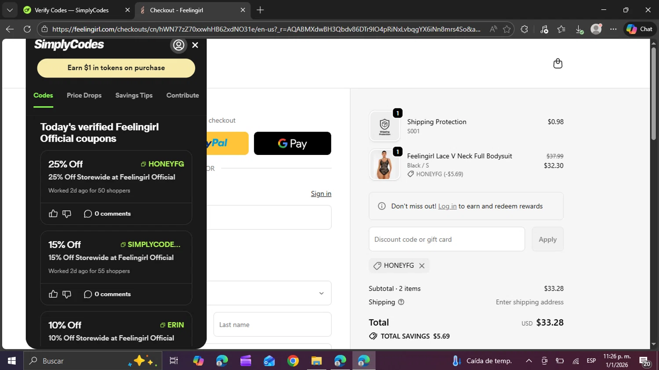Click the Log in rewards link
The width and height of the screenshot is (659, 370).
click(447, 206)
